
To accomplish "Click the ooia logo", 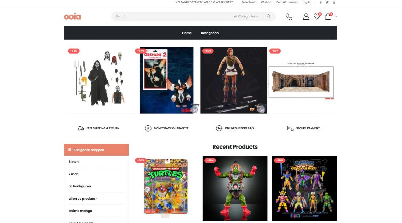I will tap(72, 16).
